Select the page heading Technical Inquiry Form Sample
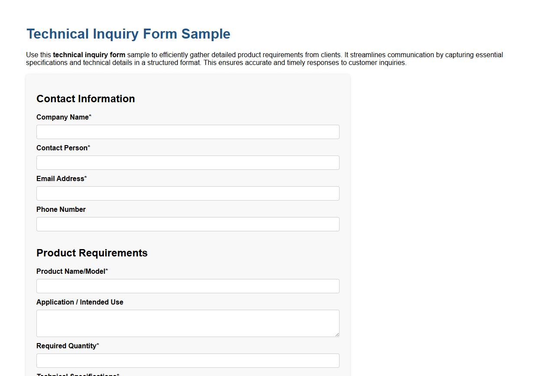This screenshot has height=376, width=547. click(128, 34)
